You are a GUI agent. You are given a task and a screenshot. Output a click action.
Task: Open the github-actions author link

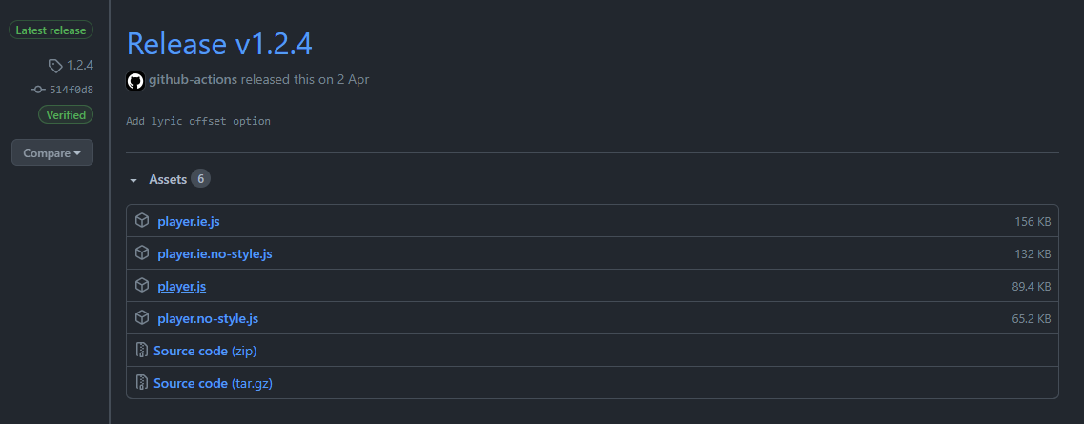[x=193, y=80]
